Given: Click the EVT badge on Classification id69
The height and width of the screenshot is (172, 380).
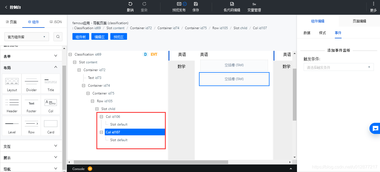Looking at the screenshot, I should pyautogui.click(x=154, y=54).
